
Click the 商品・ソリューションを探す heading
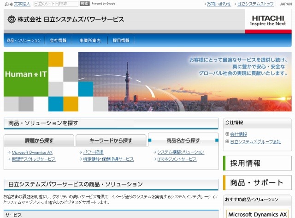(43, 123)
